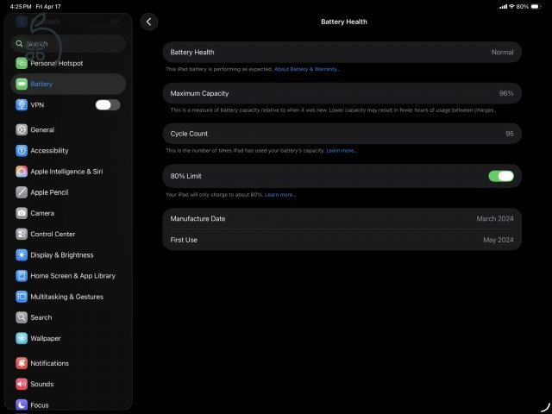Screen dimensions: 552x414
Task: Open the Sounds speaker icon
Action: point(22,384)
